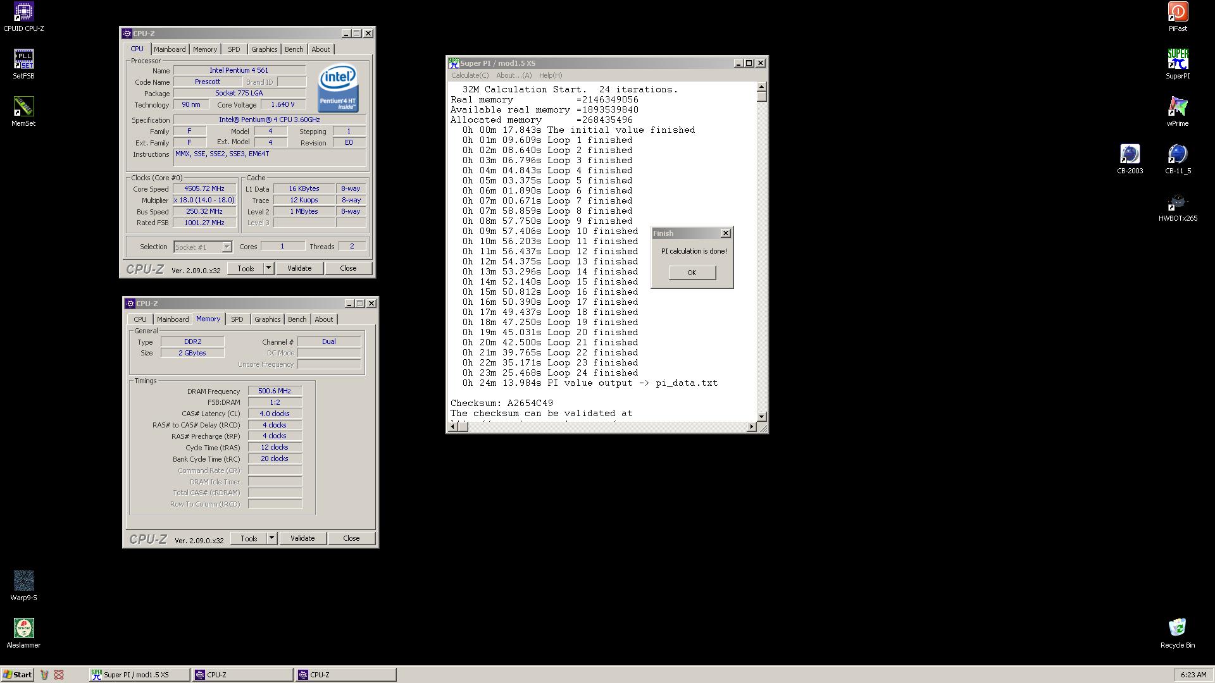Screen dimensions: 1215x683
Task: Click Close button in top CPU-Z window
Action: pos(348,268)
